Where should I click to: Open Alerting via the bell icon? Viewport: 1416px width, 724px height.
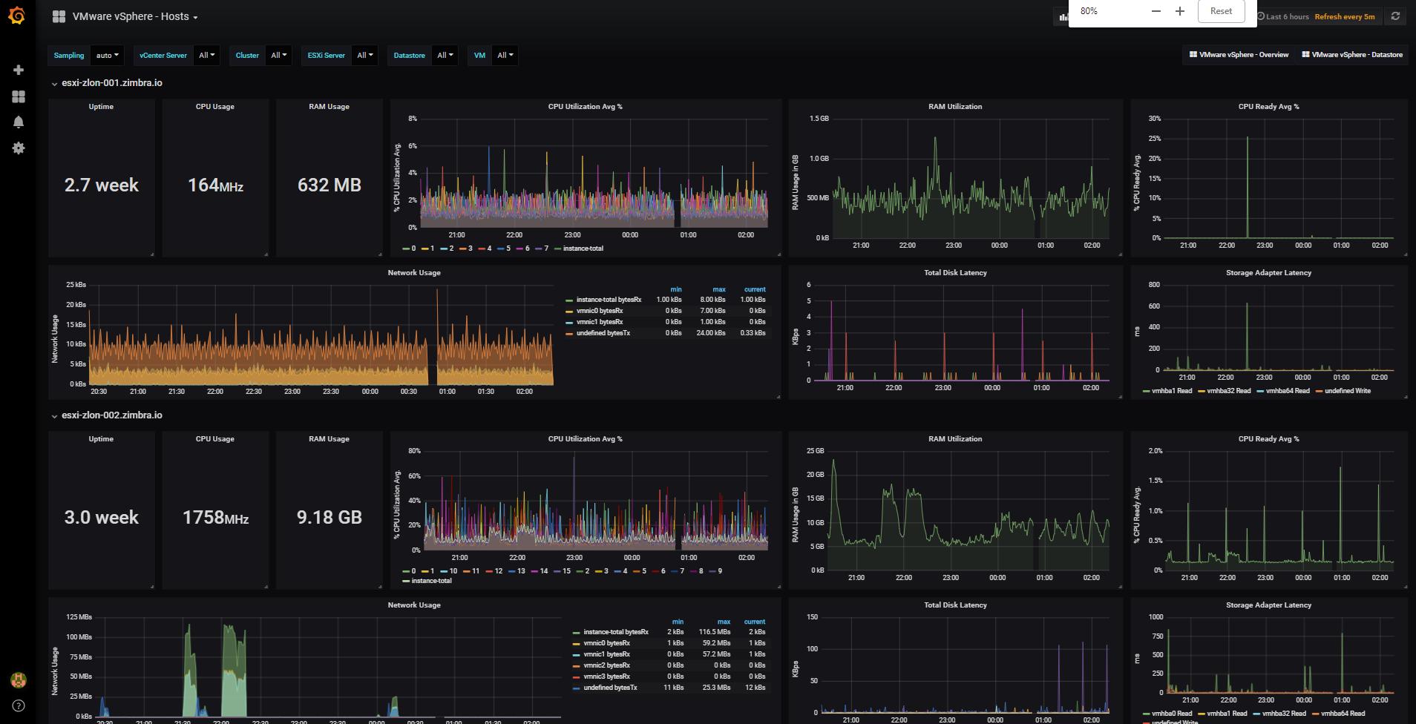pyautogui.click(x=16, y=122)
